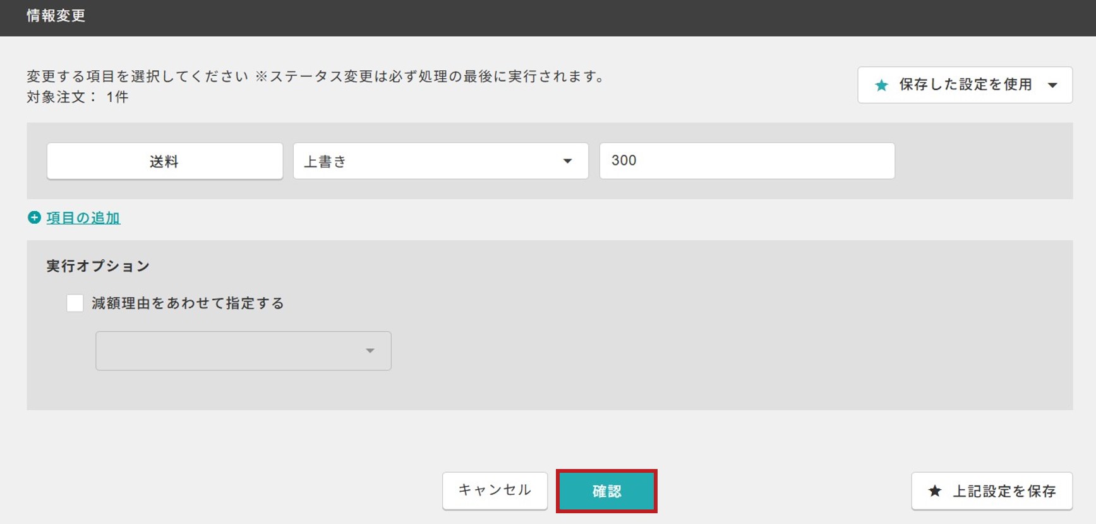Open the 上書き dropdown
1096x524 pixels.
(x=441, y=161)
